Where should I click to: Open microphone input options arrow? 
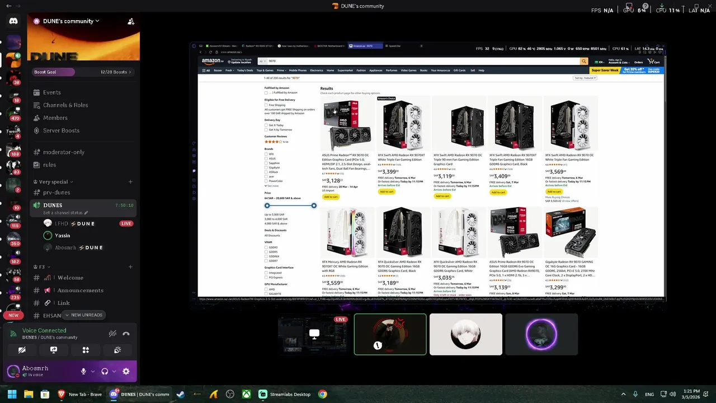[x=93, y=371]
